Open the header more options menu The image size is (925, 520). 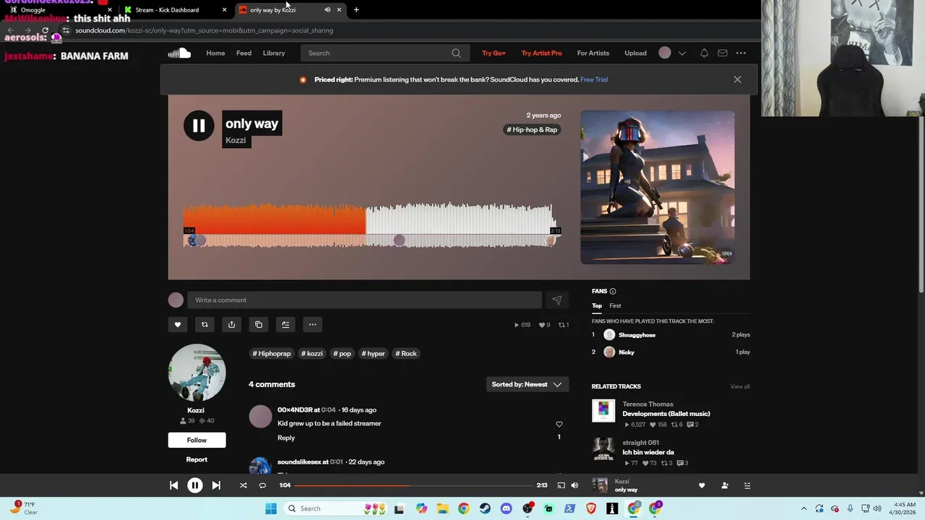pyautogui.click(x=741, y=53)
